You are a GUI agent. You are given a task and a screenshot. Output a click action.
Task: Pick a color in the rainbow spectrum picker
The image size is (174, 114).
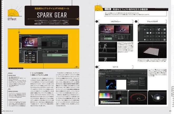point(104,96)
